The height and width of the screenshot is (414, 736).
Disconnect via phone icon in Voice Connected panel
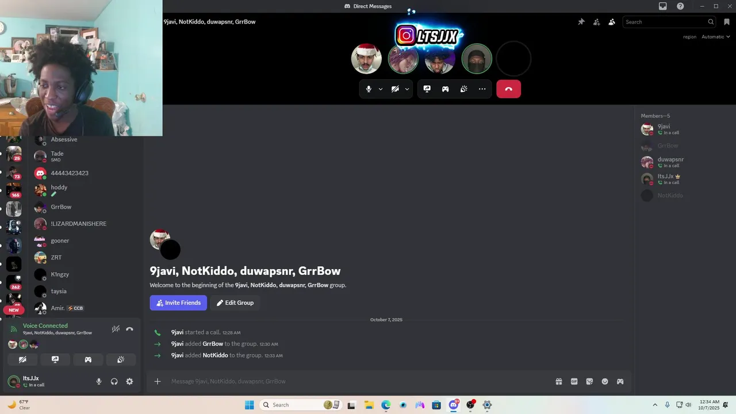(x=129, y=329)
